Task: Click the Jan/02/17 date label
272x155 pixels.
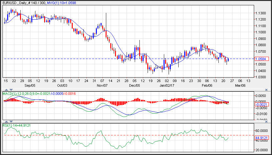Action: [x=166, y=85]
